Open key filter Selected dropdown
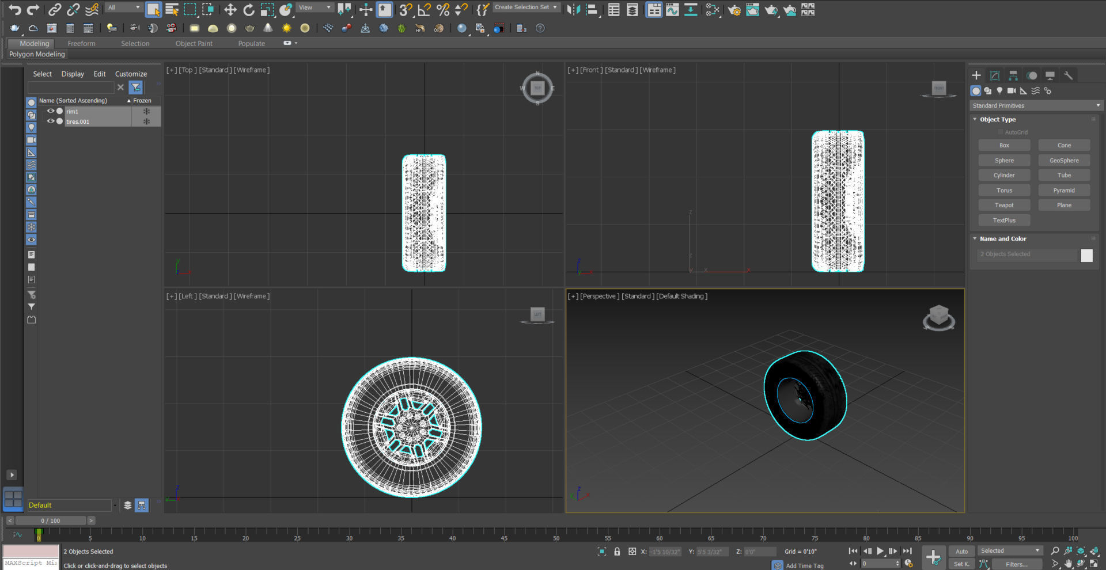This screenshot has width=1106, height=570. [1010, 551]
